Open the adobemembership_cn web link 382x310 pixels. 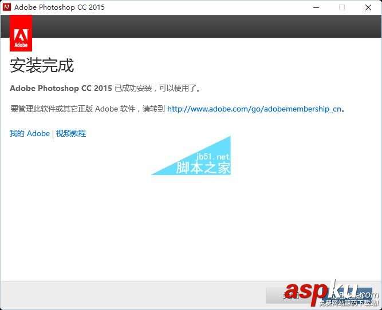pos(254,109)
